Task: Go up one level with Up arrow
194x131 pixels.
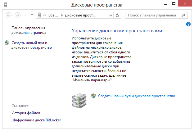Action: click(32, 15)
